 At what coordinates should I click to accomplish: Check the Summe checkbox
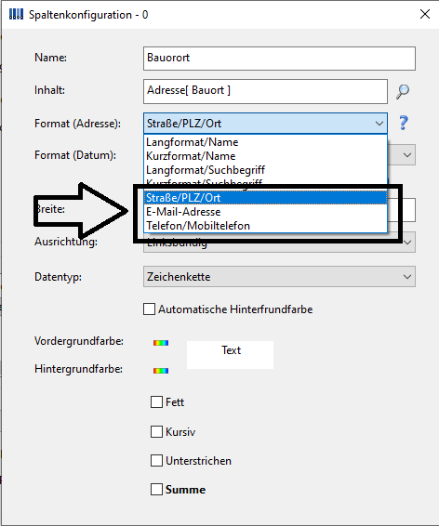tap(156, 490)
